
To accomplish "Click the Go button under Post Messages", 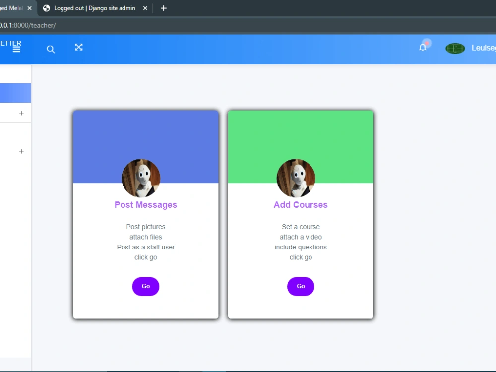I will click(x=145, y=286).
